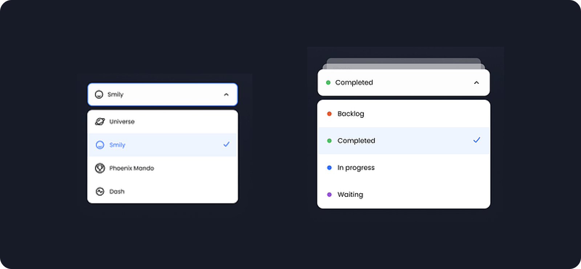581x269 pixels.
Task: Choose the In progress status option
Action: pyautogui.click(x=404, y=167)
